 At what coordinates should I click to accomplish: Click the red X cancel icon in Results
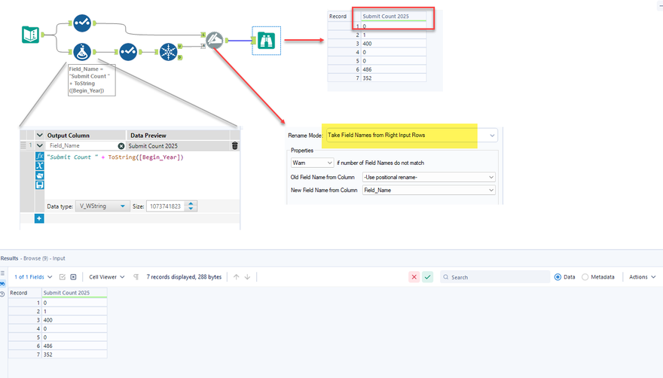pyautogui.click(x=414, y=277)
